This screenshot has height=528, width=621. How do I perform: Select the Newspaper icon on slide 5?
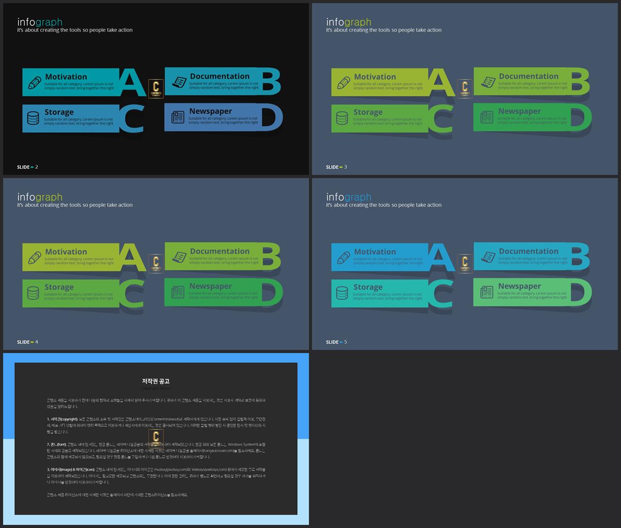pyautogui.click(x=487, y=292)
